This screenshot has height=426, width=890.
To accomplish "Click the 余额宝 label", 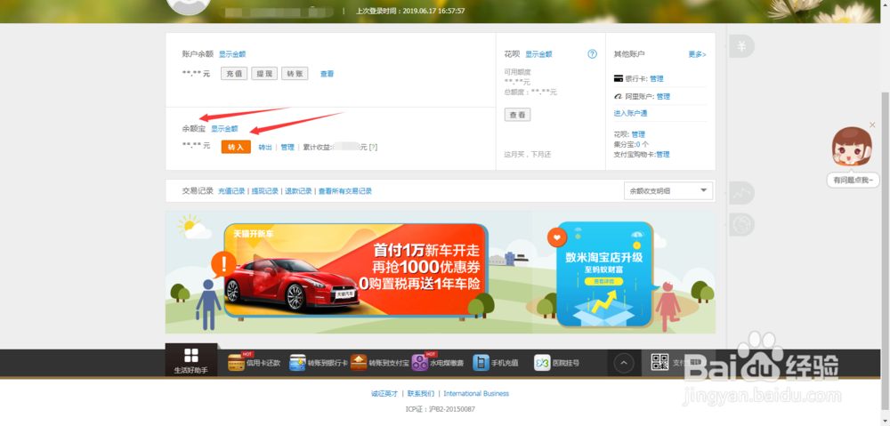I will click(x=193, y=129).
